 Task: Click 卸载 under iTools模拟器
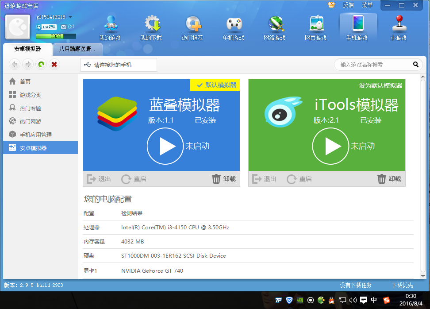click(x=389, y=179)
